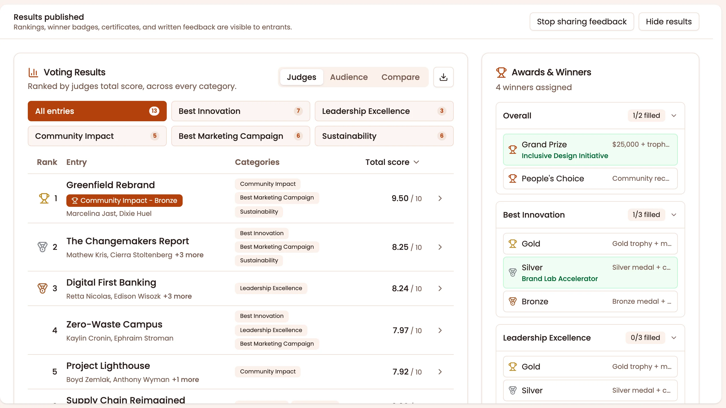Sort by Total score column
This screenshot has width=726, height=408.
(x=392, y=162)
